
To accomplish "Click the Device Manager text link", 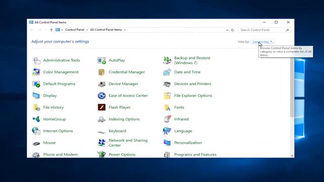I will 124,84.
